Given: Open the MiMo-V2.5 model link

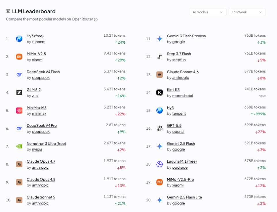Looking at the screenshot, I should (x=36, y=54).
